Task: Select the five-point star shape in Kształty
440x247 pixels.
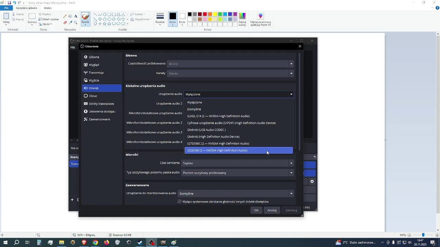Action: click(x=104, y=24)
